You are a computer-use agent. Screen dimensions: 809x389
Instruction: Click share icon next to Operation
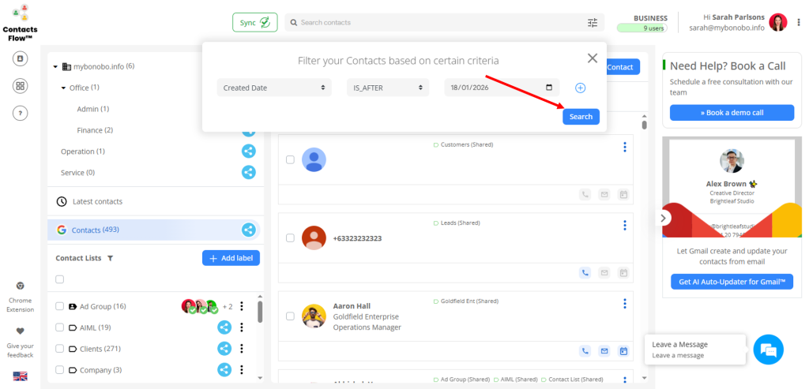[248, 151]
